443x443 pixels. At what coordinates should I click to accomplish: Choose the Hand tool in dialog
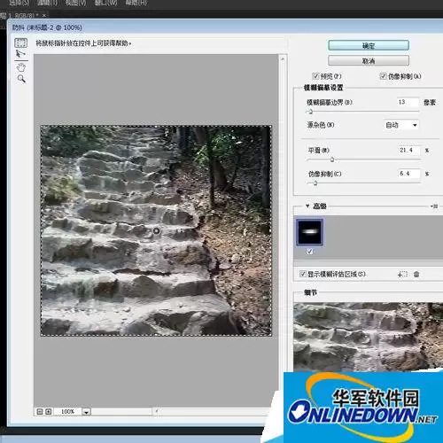(20, 67)
